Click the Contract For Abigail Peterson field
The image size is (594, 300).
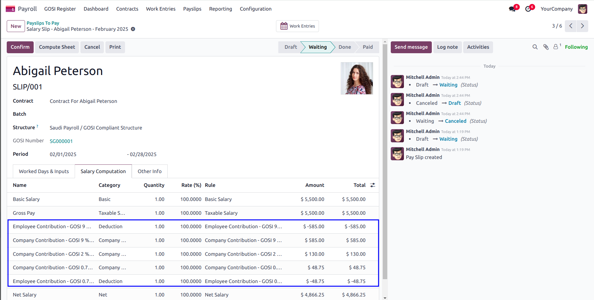[83, 101]
